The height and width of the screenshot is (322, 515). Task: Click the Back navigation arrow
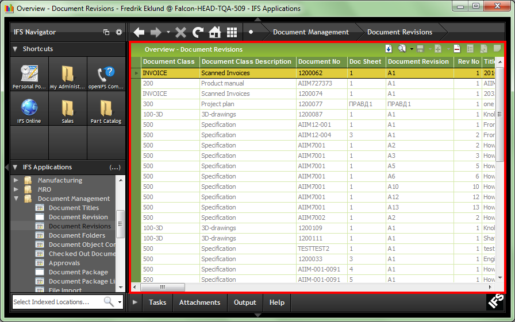(x=139, y=32)
